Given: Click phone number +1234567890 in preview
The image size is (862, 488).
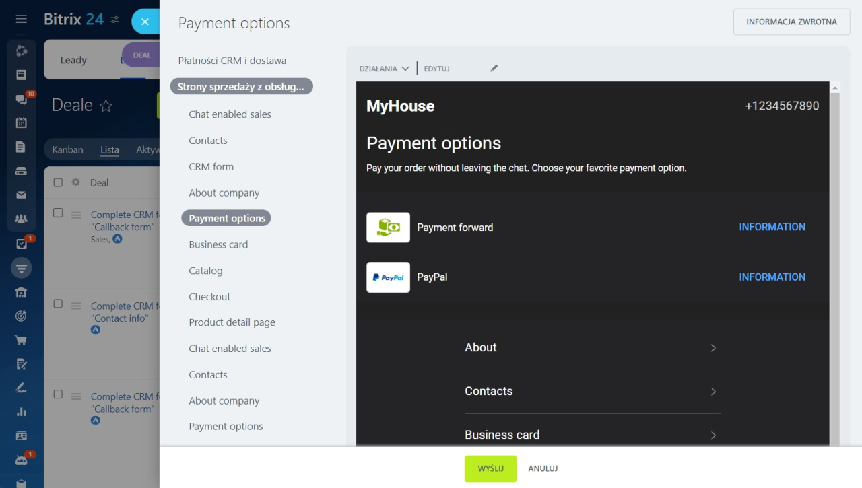Looking at the screenshot, I should tap(782, 106).
